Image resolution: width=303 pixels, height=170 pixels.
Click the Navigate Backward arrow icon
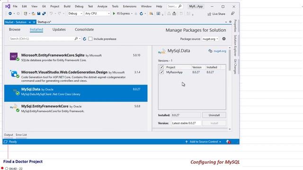coord(10,14)
